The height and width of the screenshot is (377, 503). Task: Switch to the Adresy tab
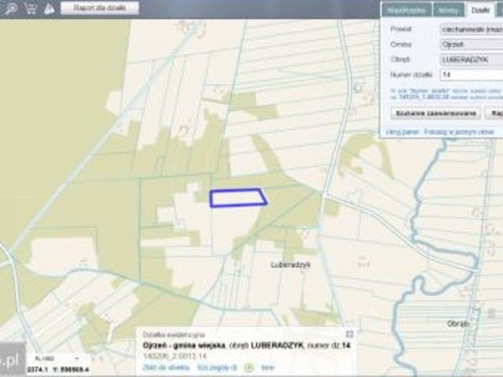[x=449, y=10]
